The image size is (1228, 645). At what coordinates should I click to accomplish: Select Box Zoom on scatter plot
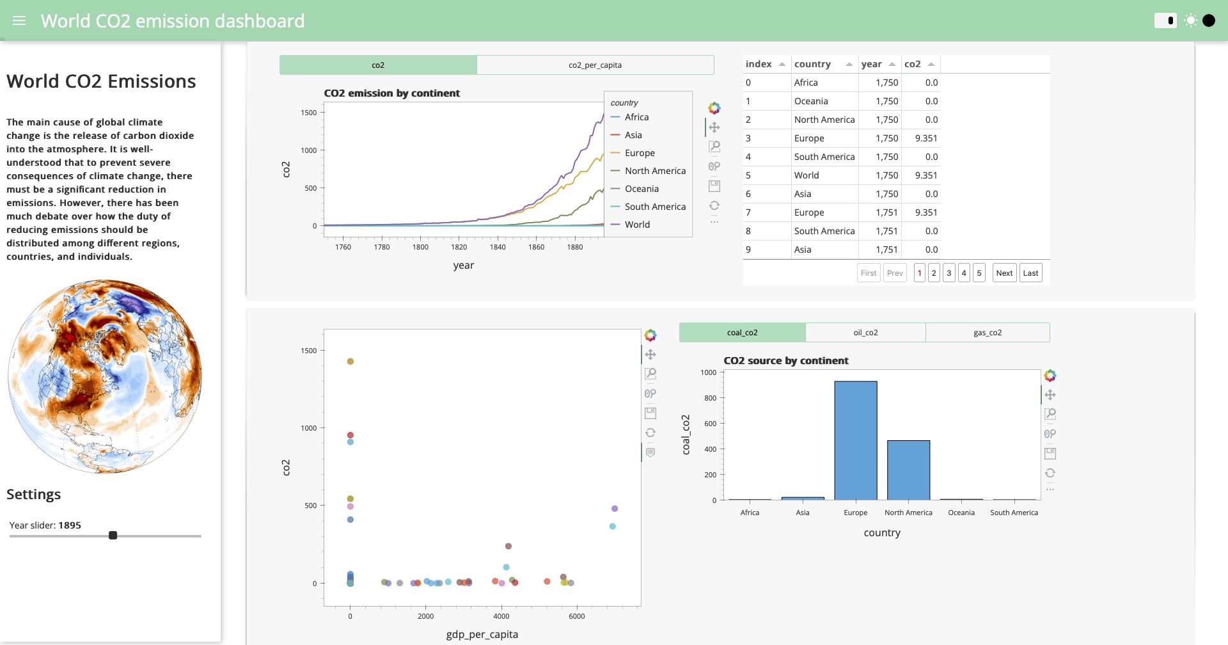pyautogui.click(x=650, y=374)
